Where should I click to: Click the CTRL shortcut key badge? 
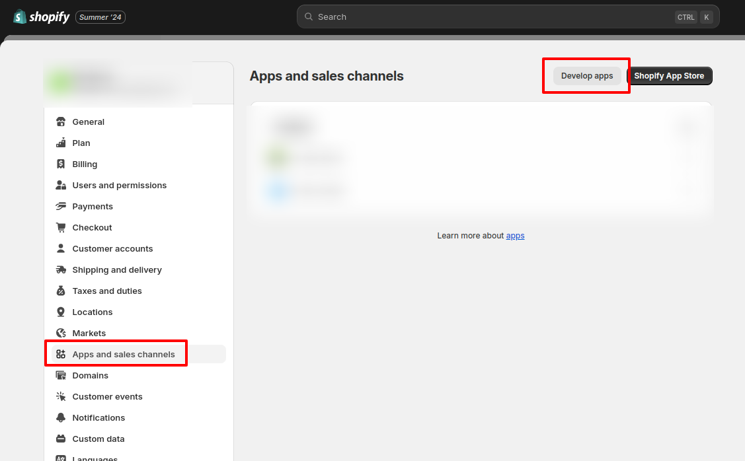[686, 17]
